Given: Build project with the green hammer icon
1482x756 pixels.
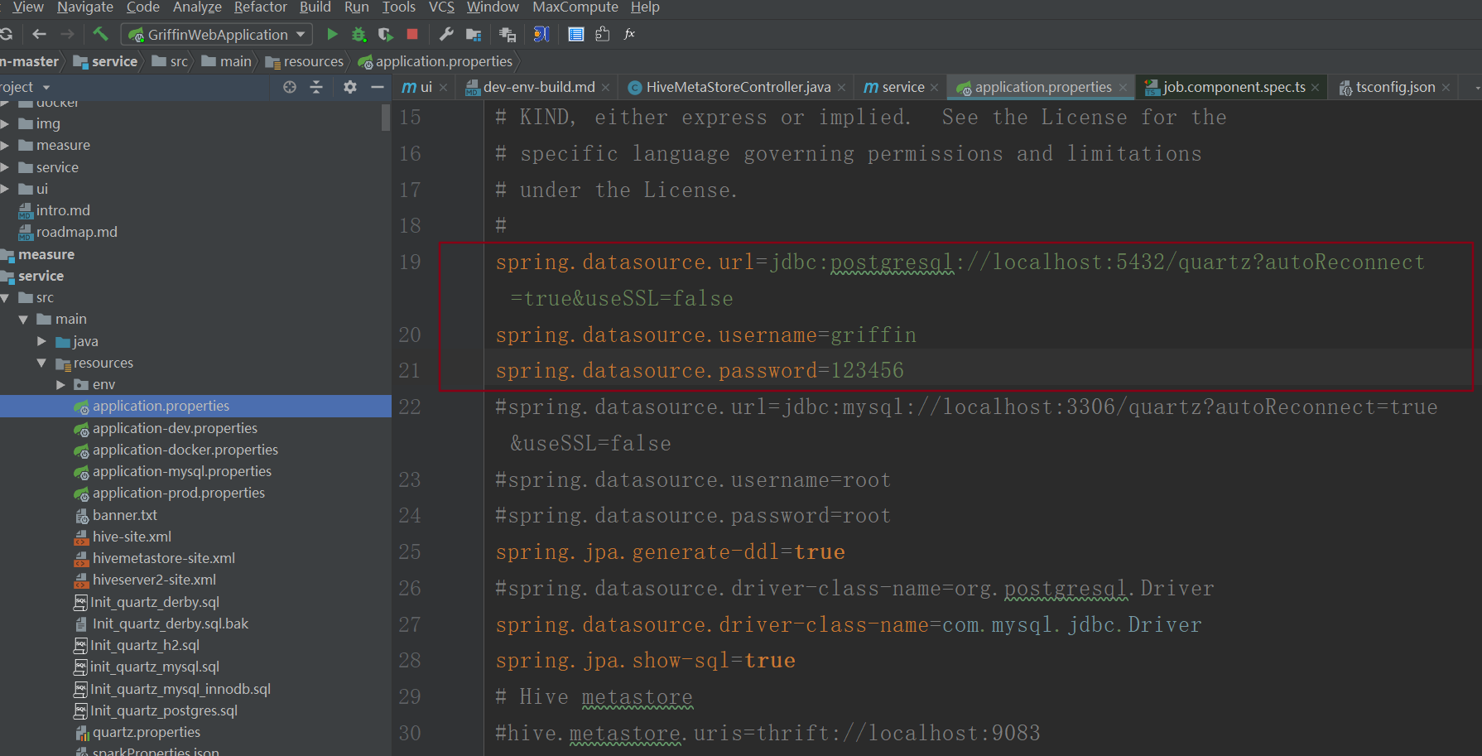Looking at the screenshot, I should 100,34.
